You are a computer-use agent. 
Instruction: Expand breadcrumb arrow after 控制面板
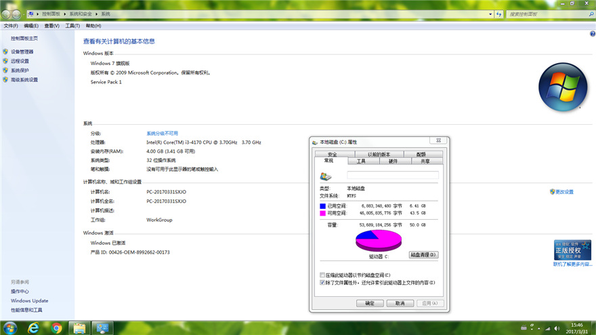[x=64, y=14]
